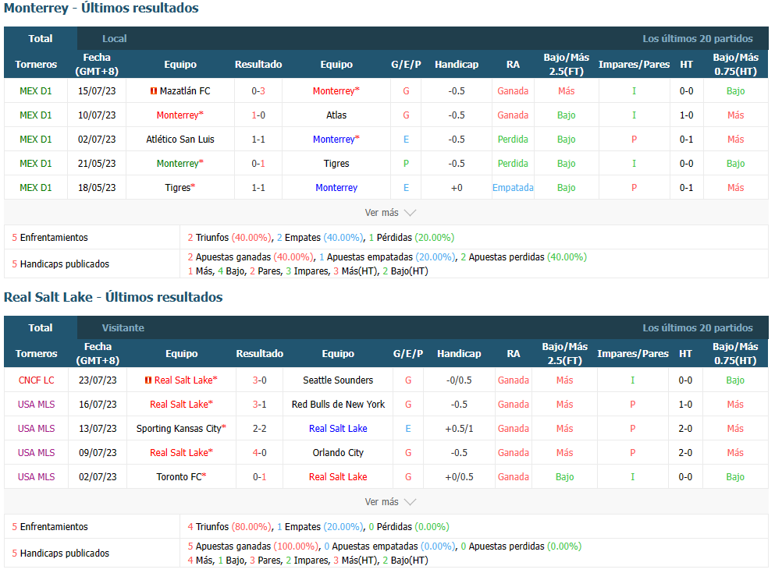Viewport: 775px width, 573px height.
Task: Click 15/07/23 date in the Monterrey table
Action: tap(97, 90)
